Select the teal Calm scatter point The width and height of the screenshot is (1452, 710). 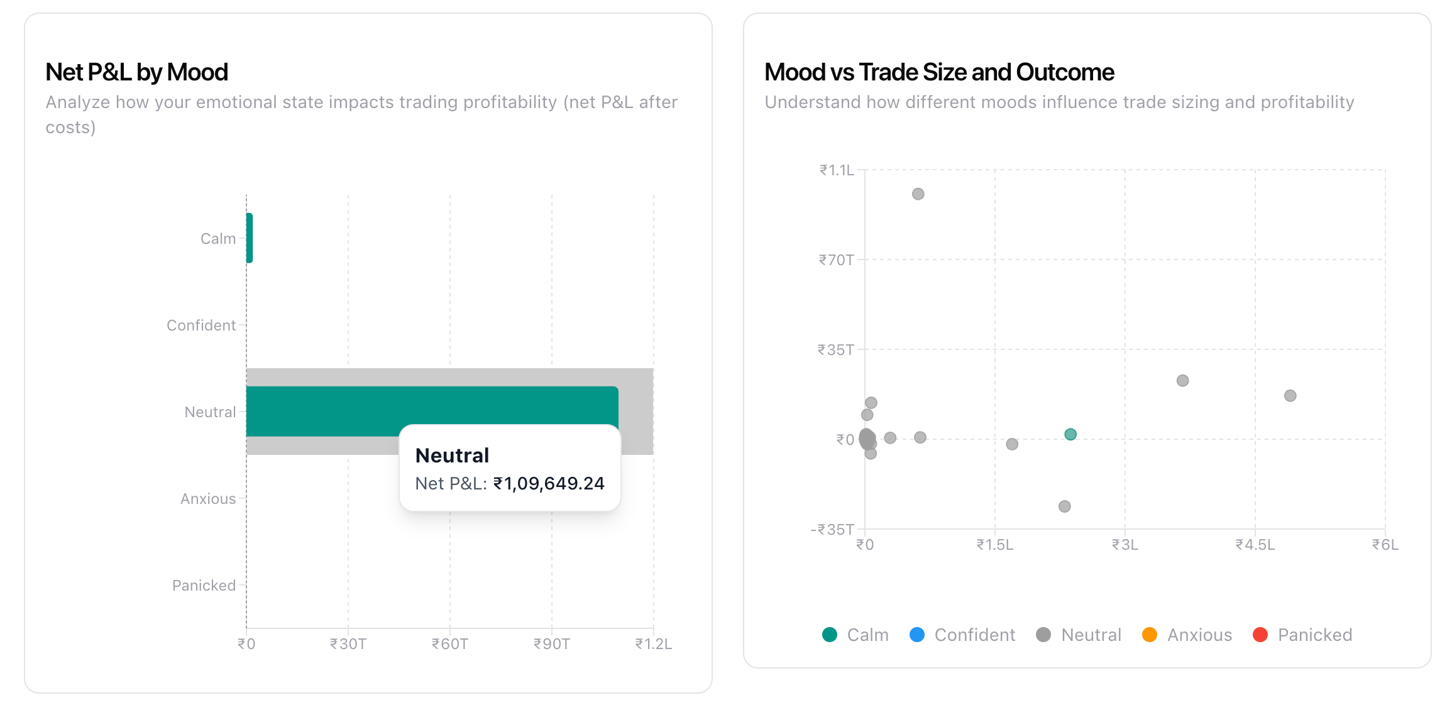click(x=1070, y=434)
